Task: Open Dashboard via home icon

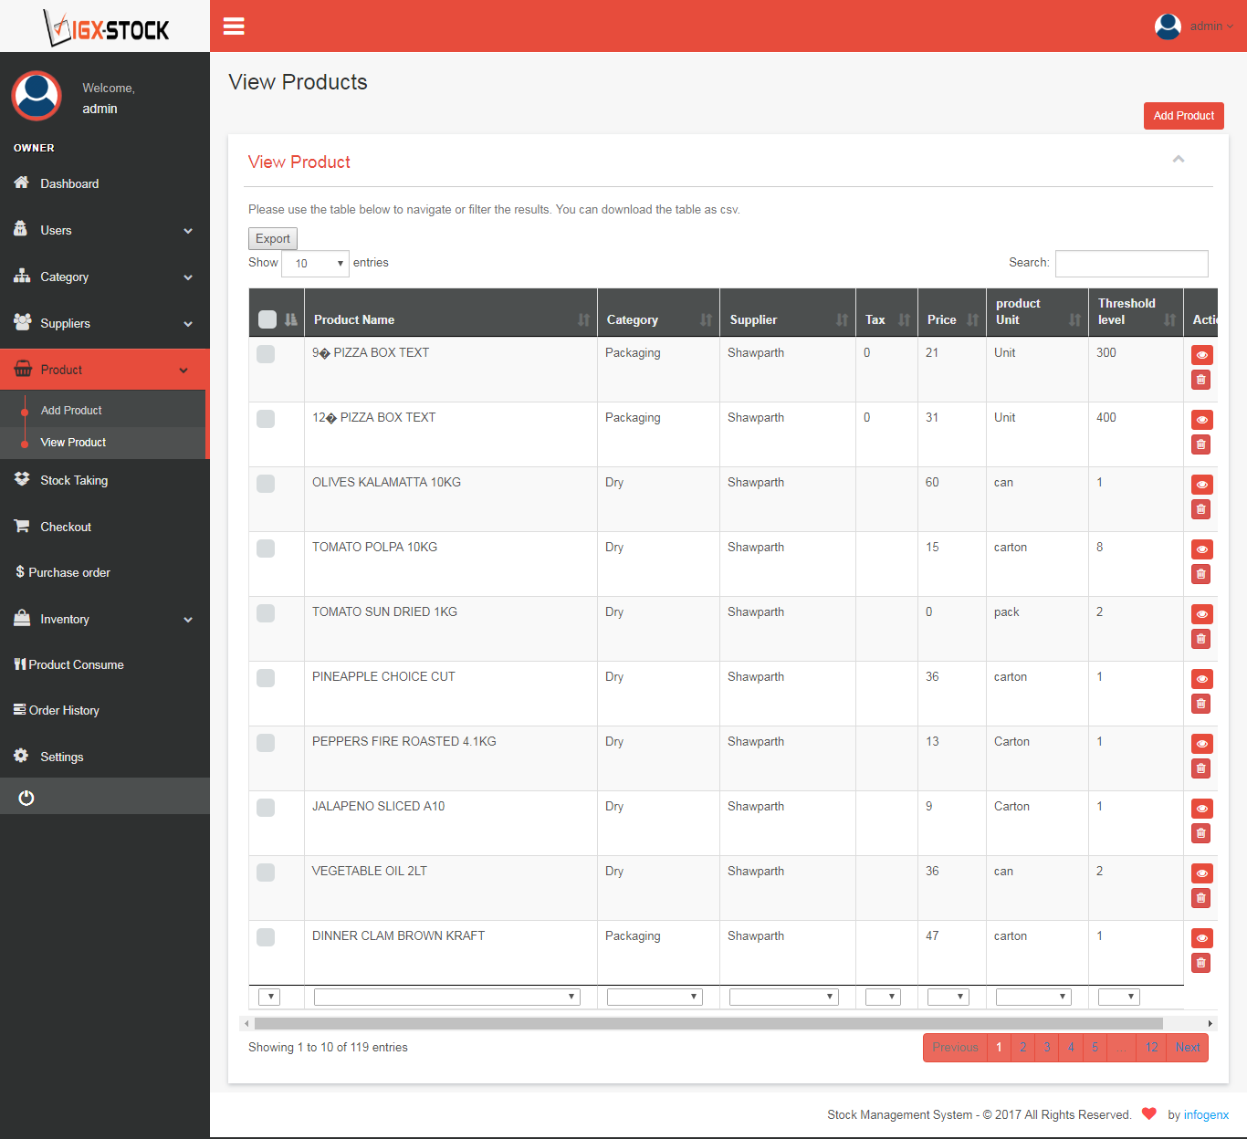Action: 22,183
